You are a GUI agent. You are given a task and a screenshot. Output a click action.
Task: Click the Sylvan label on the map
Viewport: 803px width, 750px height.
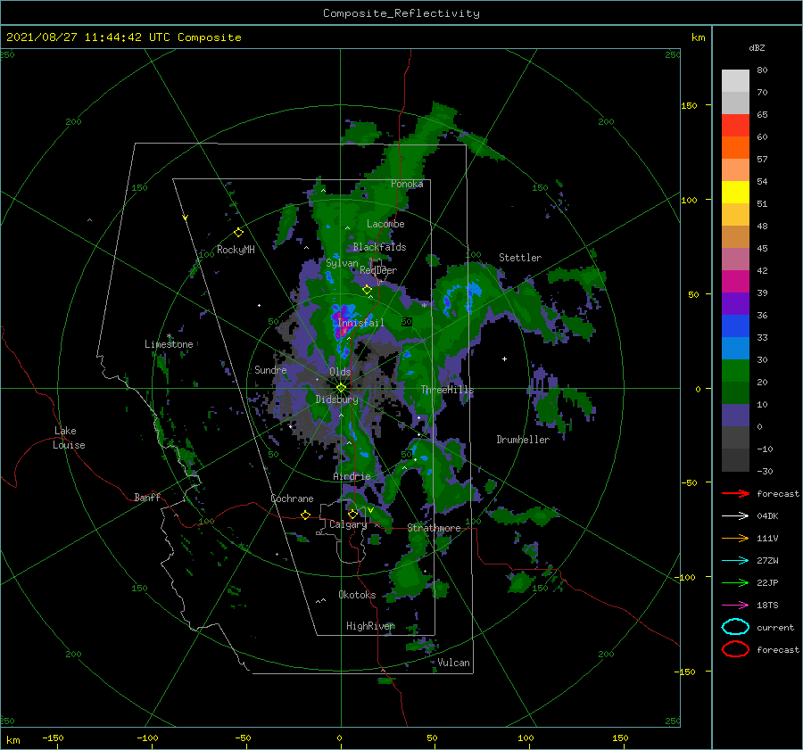tap(342, 263)
